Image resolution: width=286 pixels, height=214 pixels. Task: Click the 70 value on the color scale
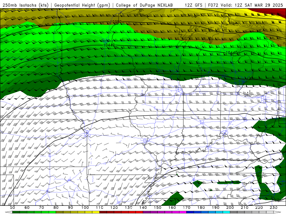coord(41,208)
